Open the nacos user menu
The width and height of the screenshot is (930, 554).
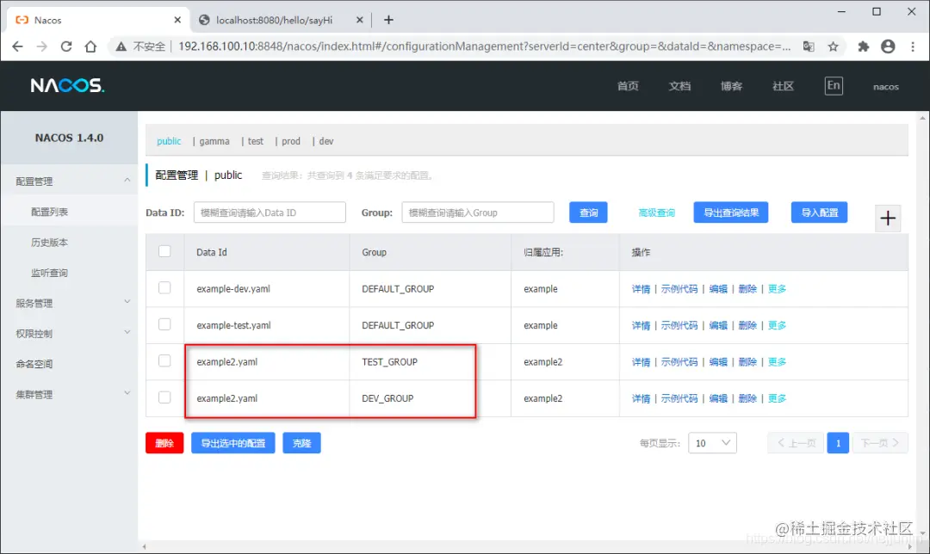(885, 87)
